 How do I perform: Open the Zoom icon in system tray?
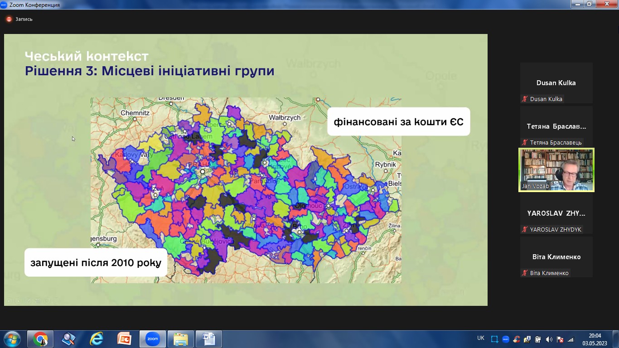[x=506, y=339]
